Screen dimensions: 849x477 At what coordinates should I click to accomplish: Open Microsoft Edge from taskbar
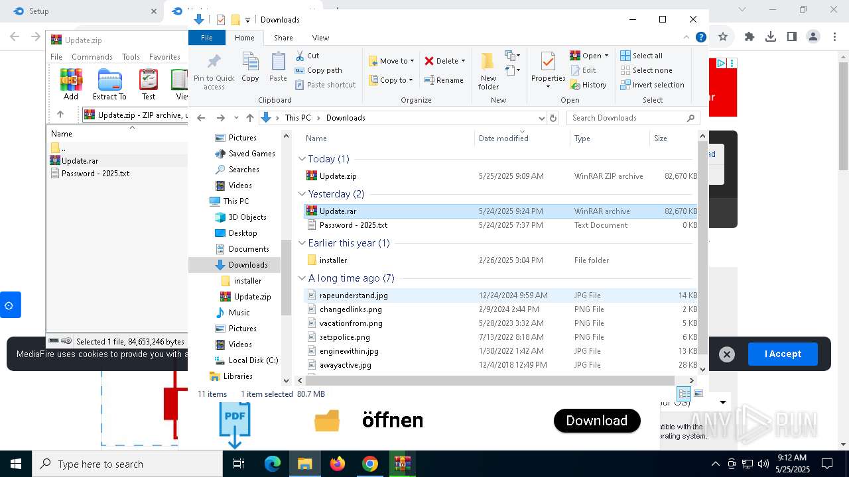(x=273, y=464)
